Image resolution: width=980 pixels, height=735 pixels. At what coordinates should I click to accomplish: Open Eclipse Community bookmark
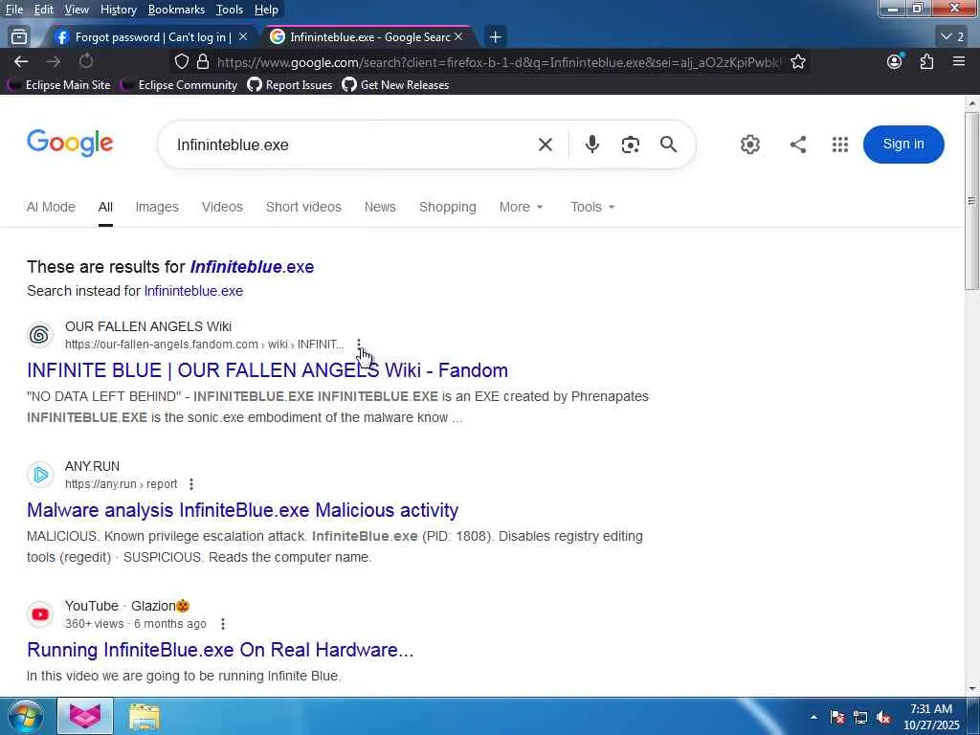pos(179,85)
